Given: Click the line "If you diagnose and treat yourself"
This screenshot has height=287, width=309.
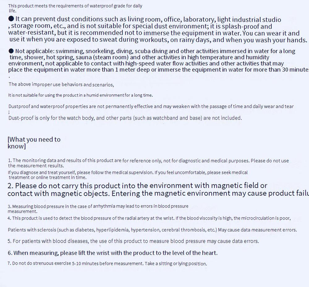Looking at the screenshot, I should pos(127,172).
